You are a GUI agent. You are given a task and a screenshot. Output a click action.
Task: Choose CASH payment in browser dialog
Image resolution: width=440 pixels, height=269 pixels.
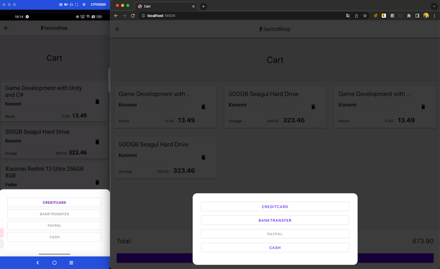click(275, 247)
